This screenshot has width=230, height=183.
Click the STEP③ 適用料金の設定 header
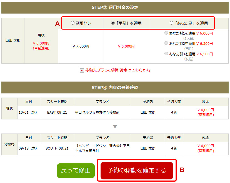(x=115, y=7)
